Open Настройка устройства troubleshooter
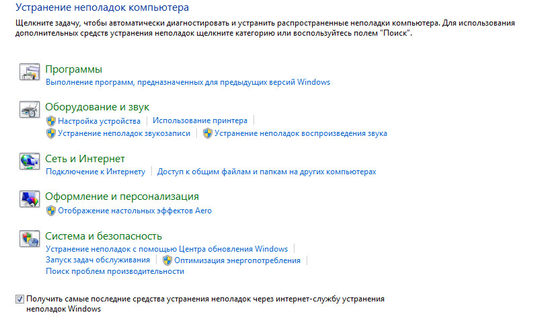This screenshot has width=554, height=323. [x=99, y=121]
